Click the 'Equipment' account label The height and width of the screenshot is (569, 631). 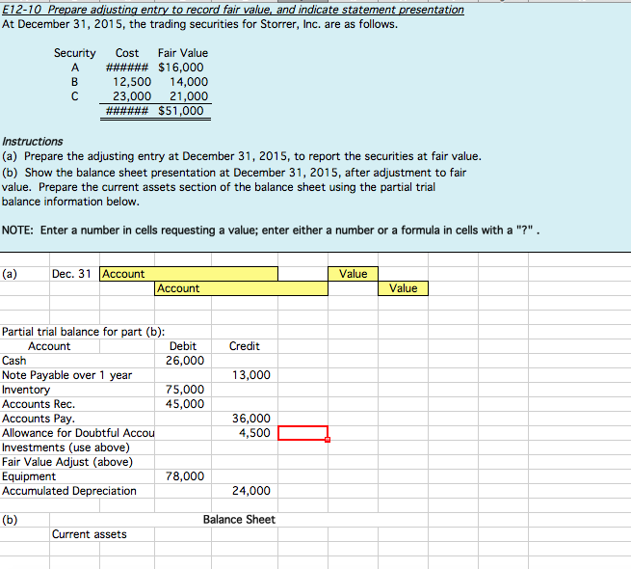(29, 476)
